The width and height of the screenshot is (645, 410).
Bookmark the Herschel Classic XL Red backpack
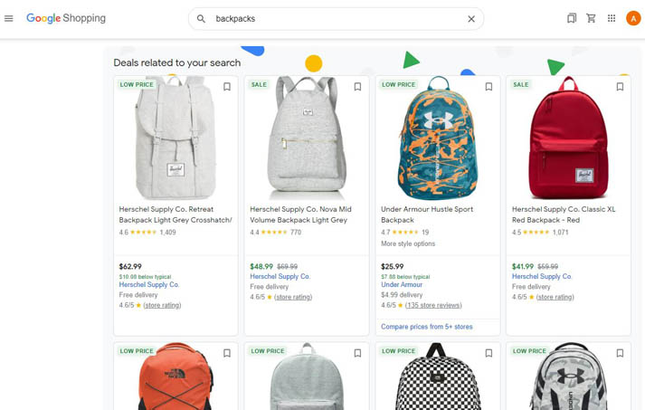[620, 87]
